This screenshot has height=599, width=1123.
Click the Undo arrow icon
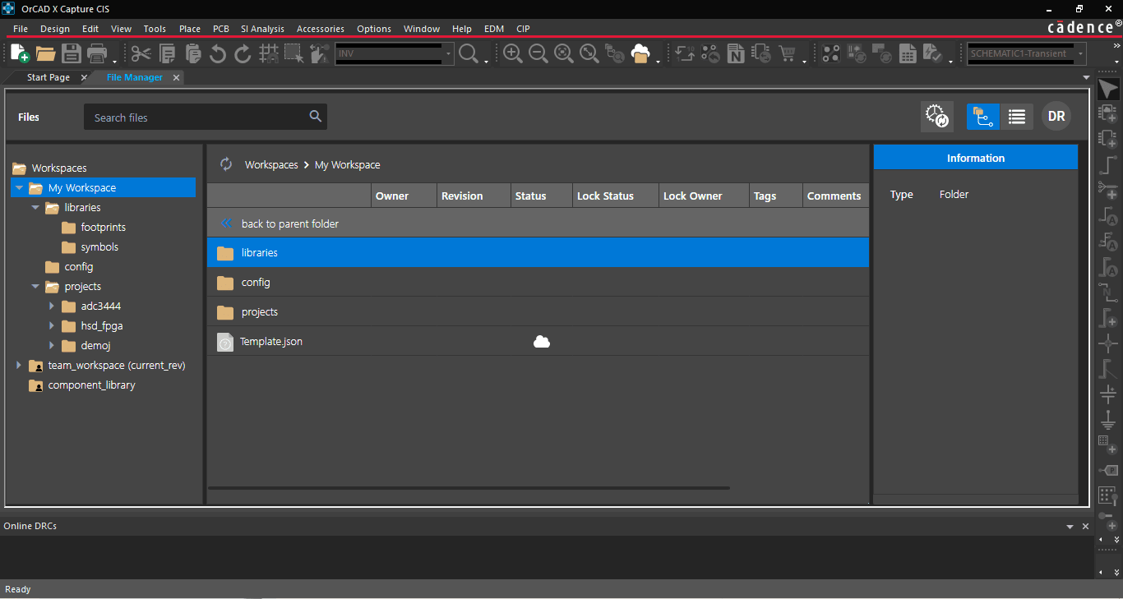(218, 53)
